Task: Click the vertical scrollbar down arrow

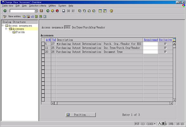Action: point(174,100)
